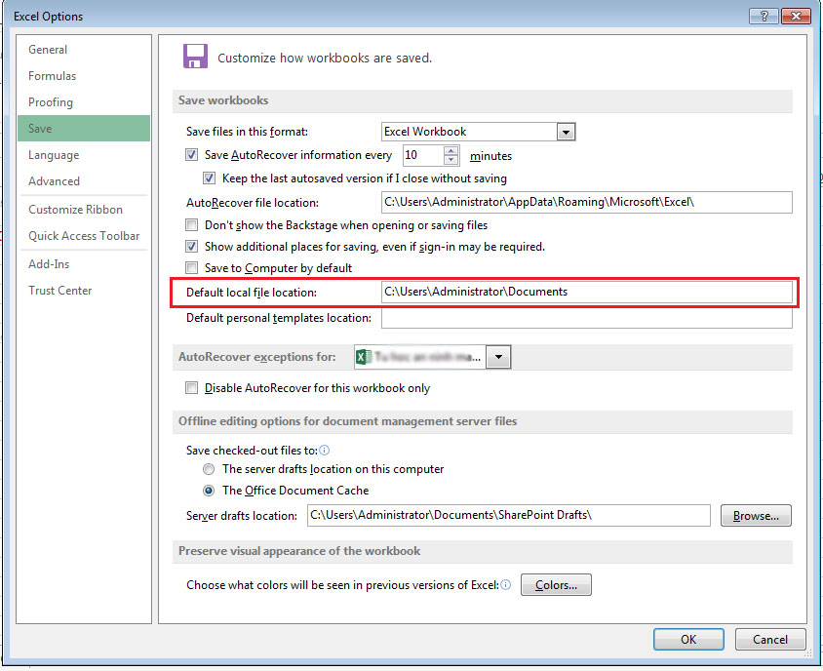Open the Trust Center section
The image size is (823, 671).
tap(59, 290)
